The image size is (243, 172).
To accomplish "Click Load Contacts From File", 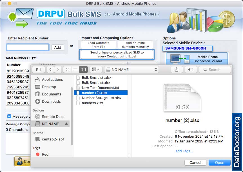I will 98,45.
